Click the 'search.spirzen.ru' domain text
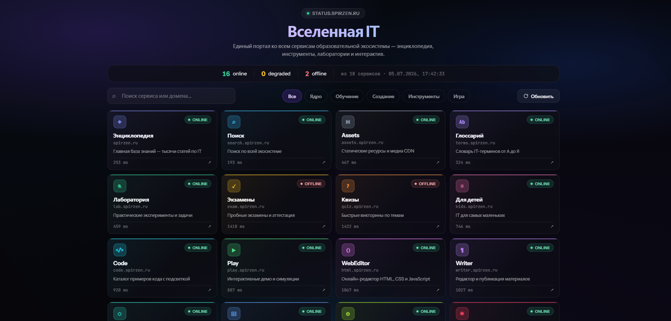Viewport: 671px width, 321px height. coord(248,143)
